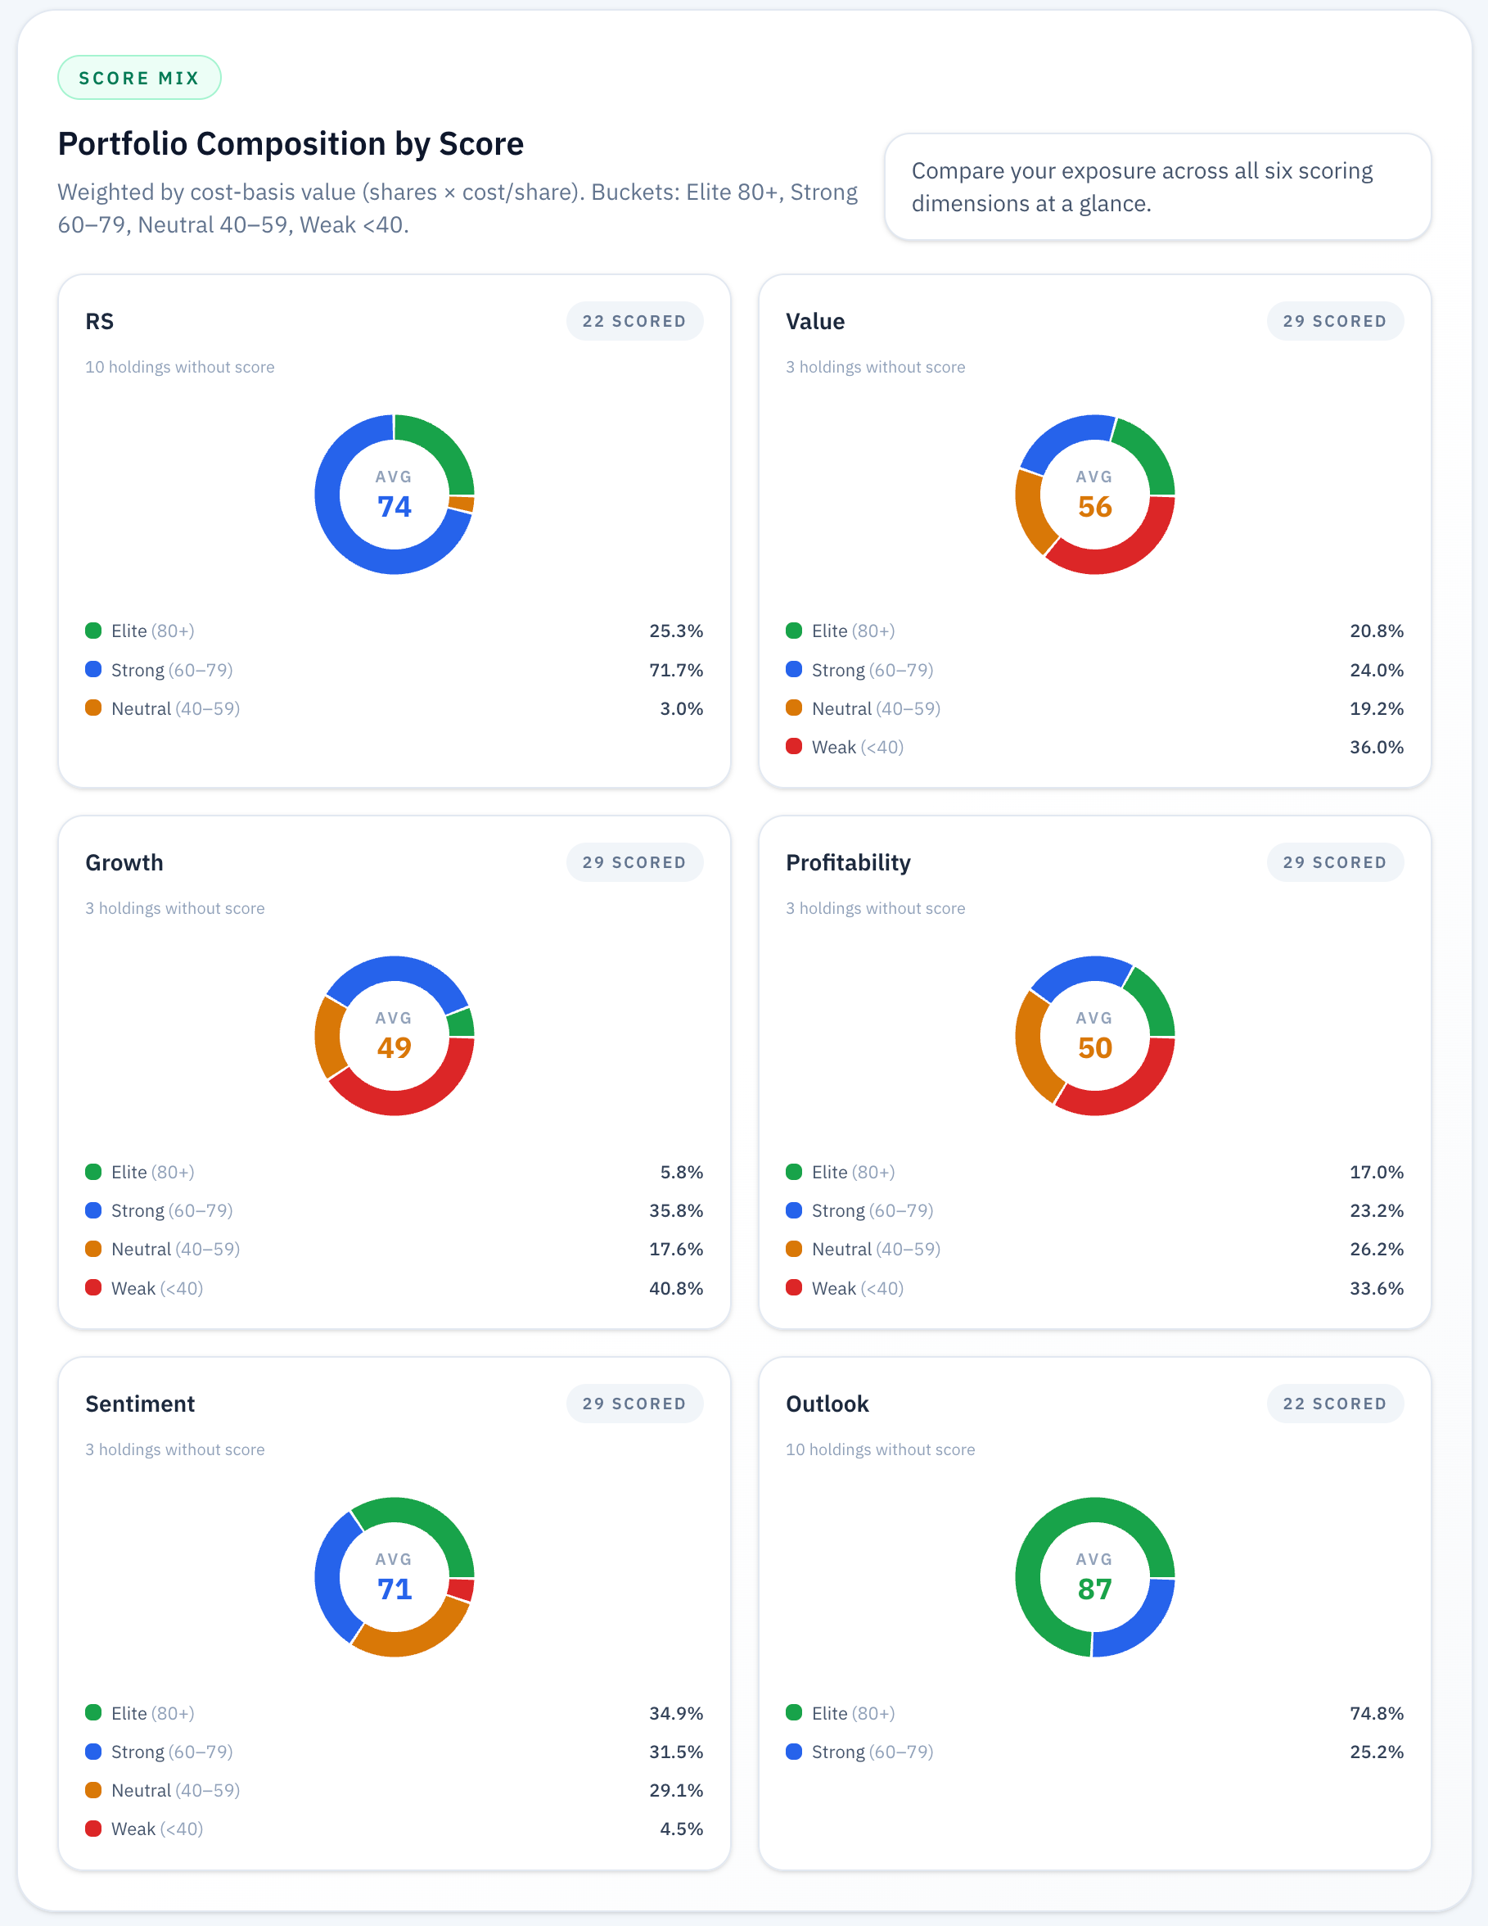Click orange Neutral swatch in RS legend
The image size is (1488, 1926).
(x=93, y=708)
